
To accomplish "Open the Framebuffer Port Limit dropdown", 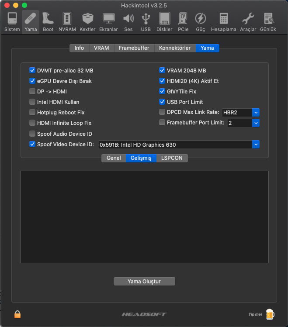I will click(256, 123).
